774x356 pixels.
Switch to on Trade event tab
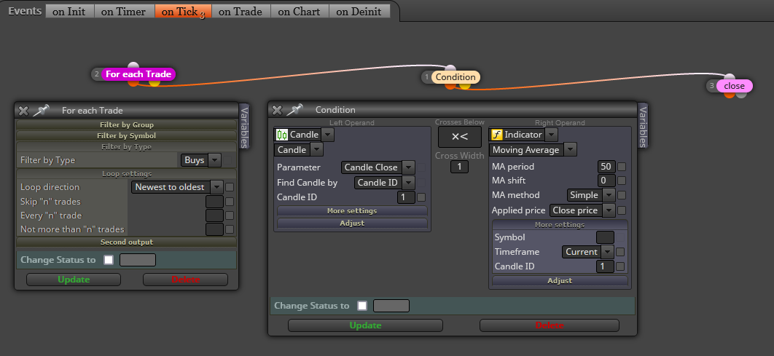pos(241,12)
